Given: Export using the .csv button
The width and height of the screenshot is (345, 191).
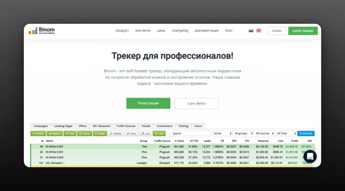Looking at the screenshot, I should click(146, 133).
